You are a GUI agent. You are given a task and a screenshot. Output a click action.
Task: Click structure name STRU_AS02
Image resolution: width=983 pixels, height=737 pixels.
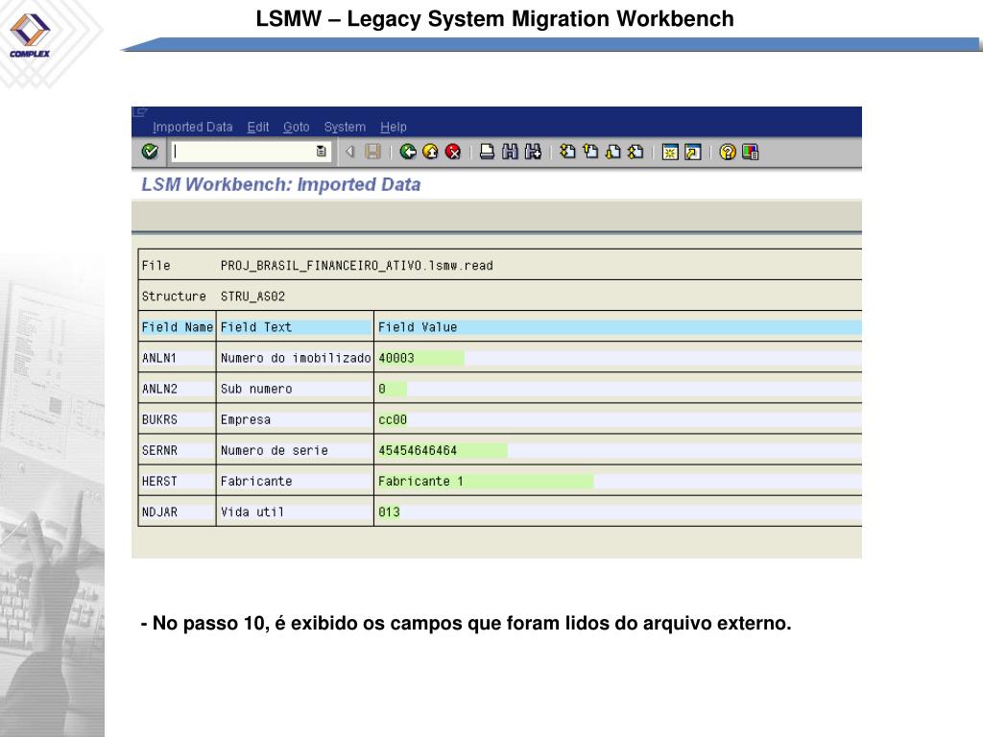(x=252, y=297)
